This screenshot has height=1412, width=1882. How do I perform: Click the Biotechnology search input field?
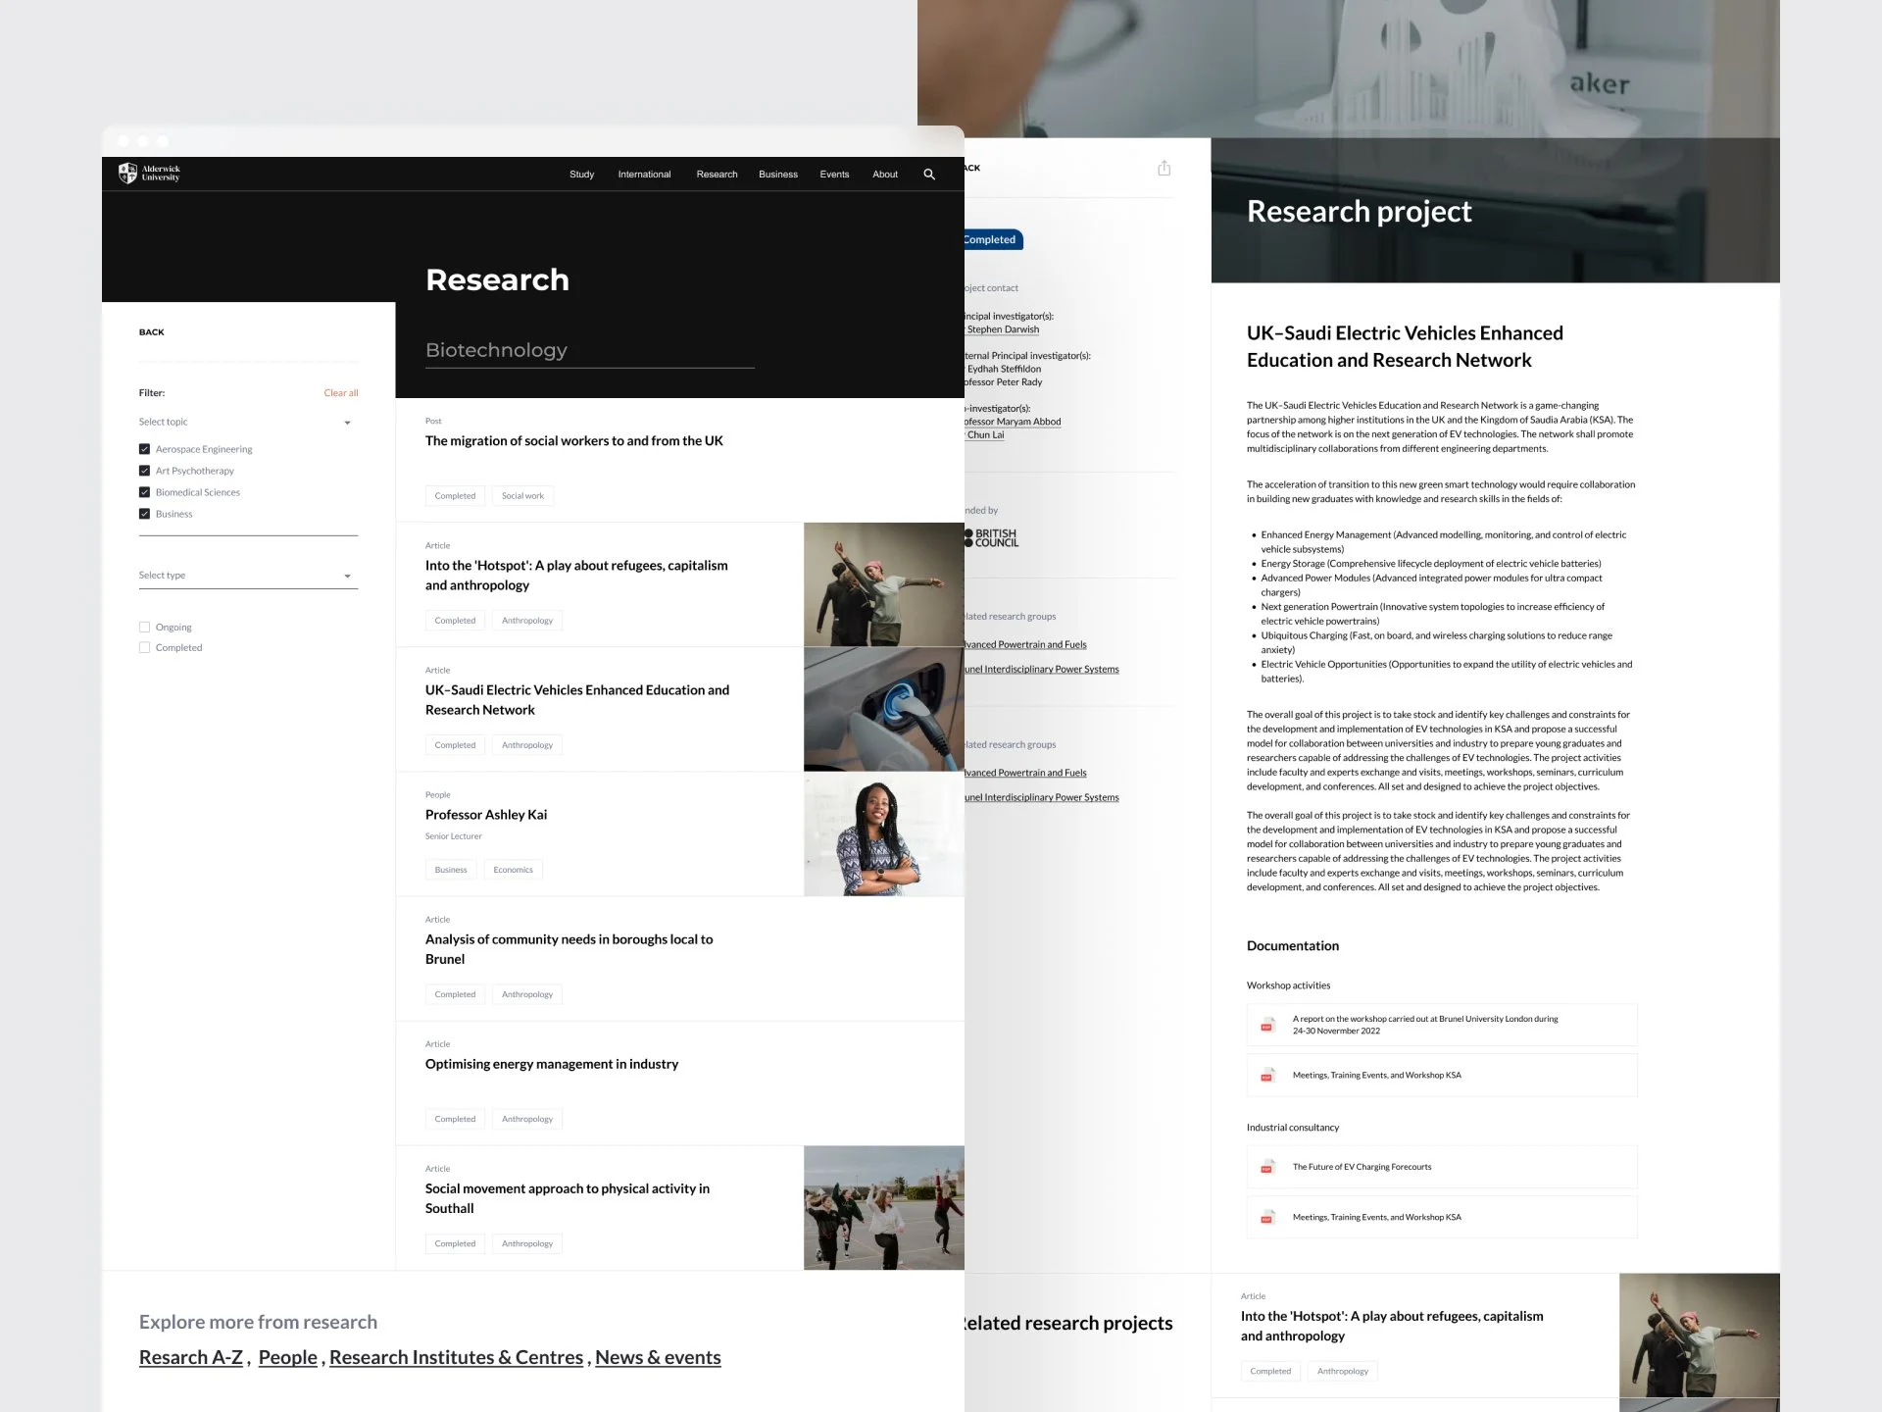[x=588, y=350]
